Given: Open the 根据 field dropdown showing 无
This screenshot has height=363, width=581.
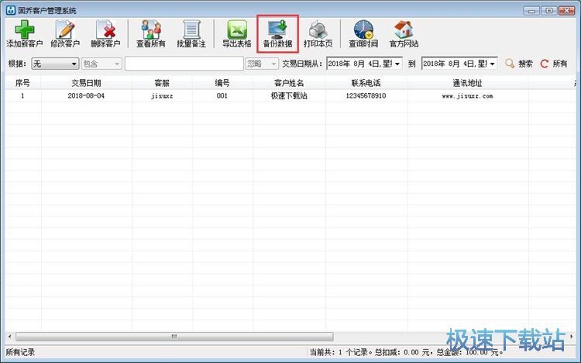Looking at the screenshot, I should click(55, 64).
